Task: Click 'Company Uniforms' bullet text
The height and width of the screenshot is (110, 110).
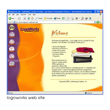Action: click(x=59, y=52)
